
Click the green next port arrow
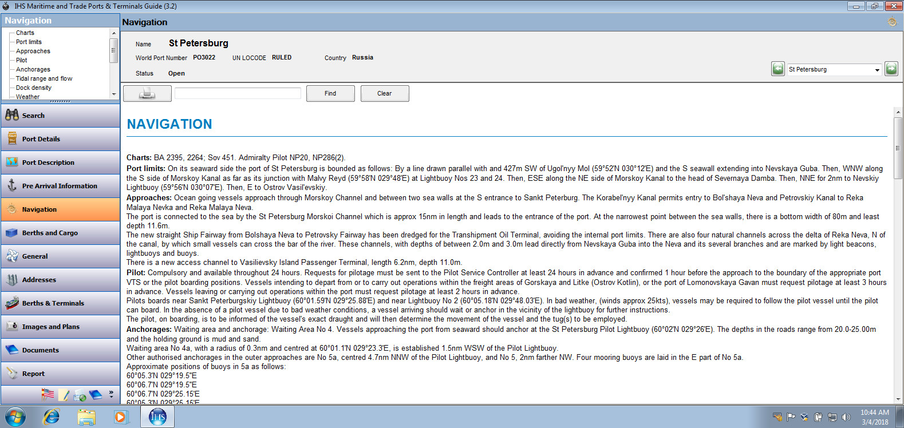pos(891,69)
